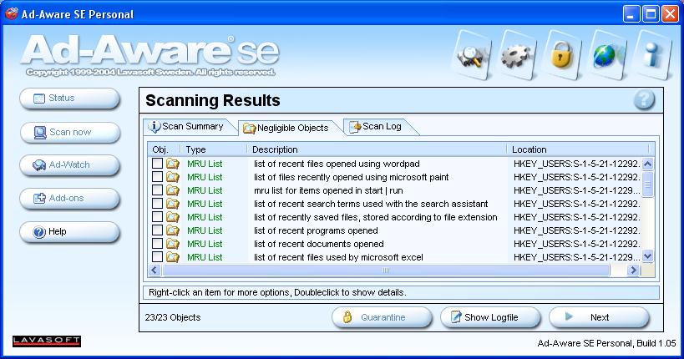The width and height of the screenshot is (684, 359).
Task: Click HKEY_USERS location in the wordpad row
Action: [577, 164]
